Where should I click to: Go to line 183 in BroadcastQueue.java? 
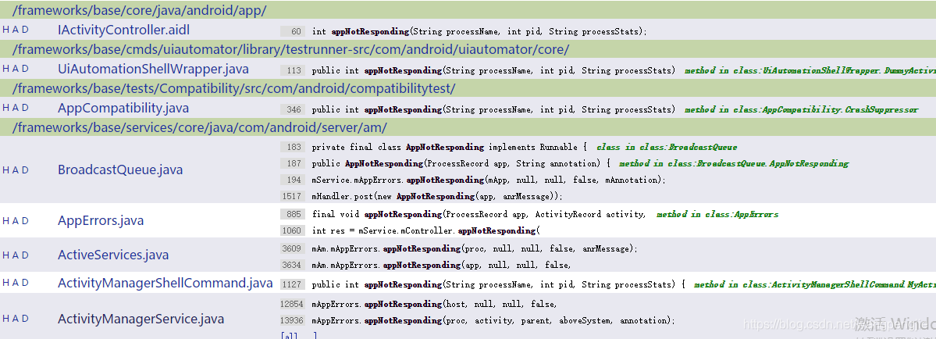click(294, 147)
